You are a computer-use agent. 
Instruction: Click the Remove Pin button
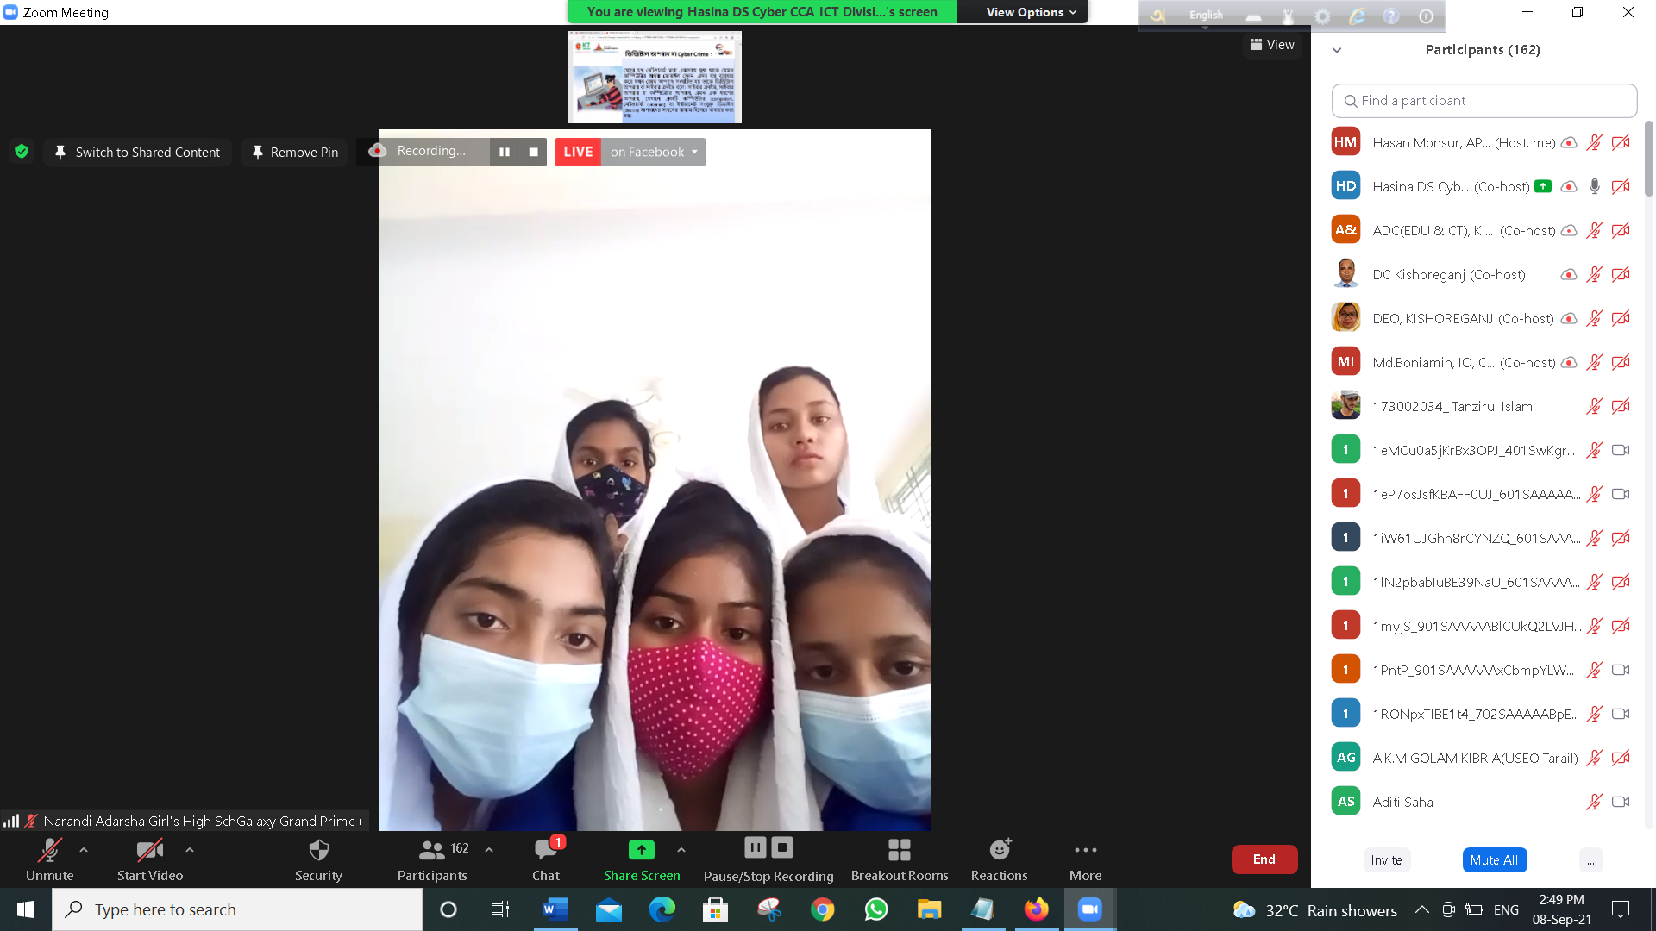295,153
